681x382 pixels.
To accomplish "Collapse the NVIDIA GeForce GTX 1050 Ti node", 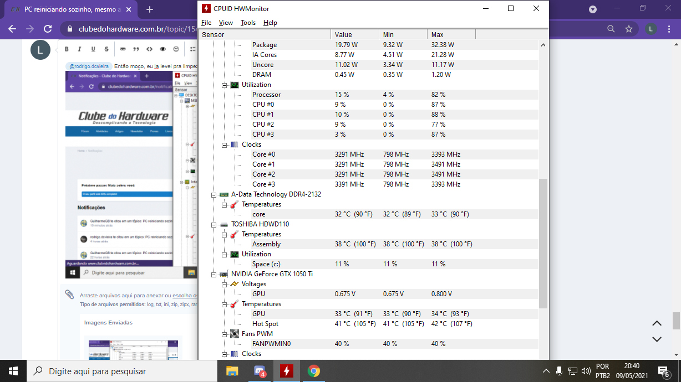I will [x=214, y=274].
